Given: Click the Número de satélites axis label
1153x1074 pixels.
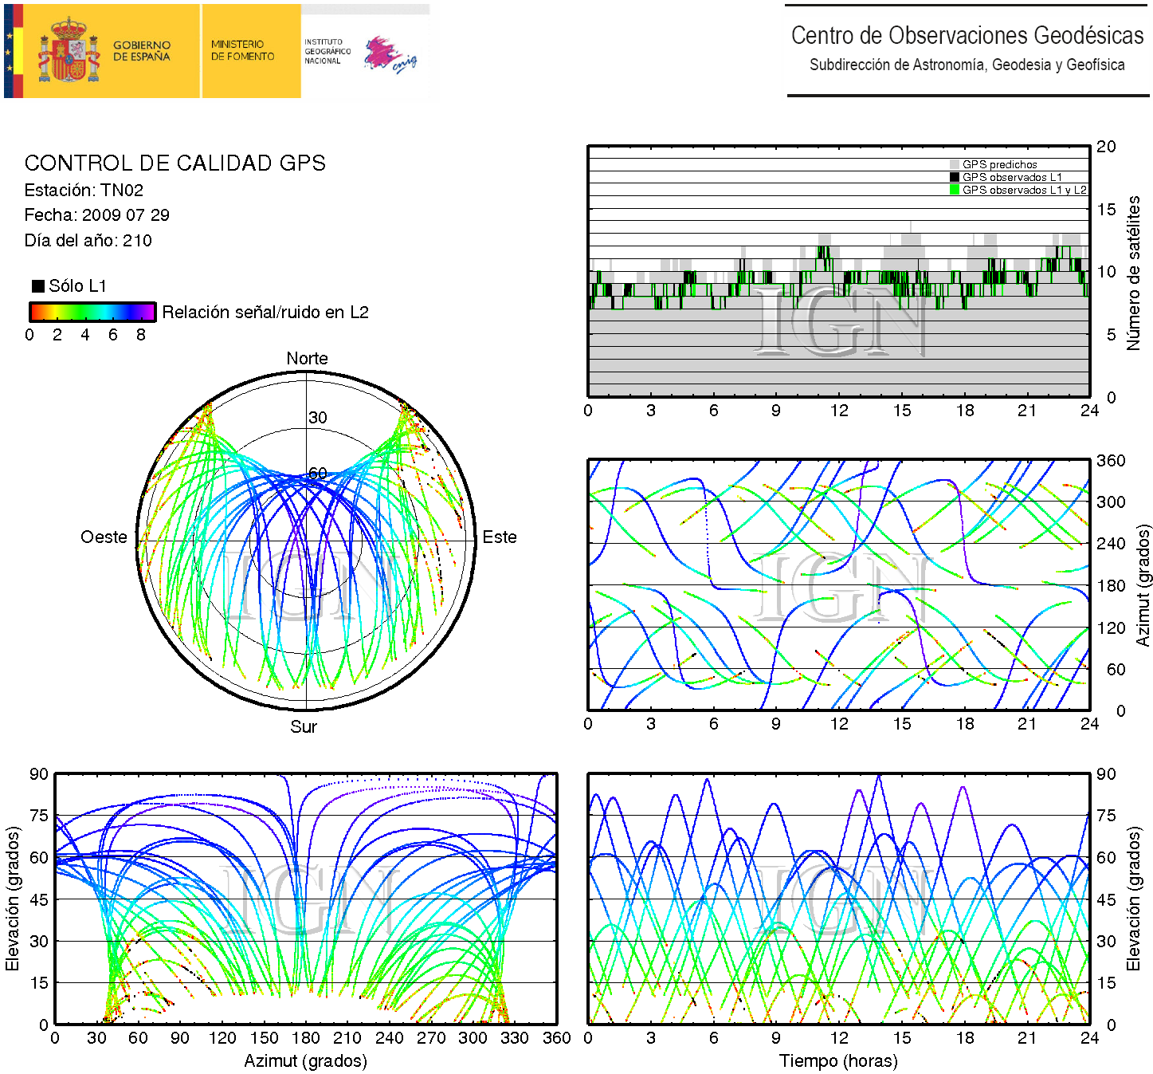Looking at the screenshot, I should [x=1133, y=273].
